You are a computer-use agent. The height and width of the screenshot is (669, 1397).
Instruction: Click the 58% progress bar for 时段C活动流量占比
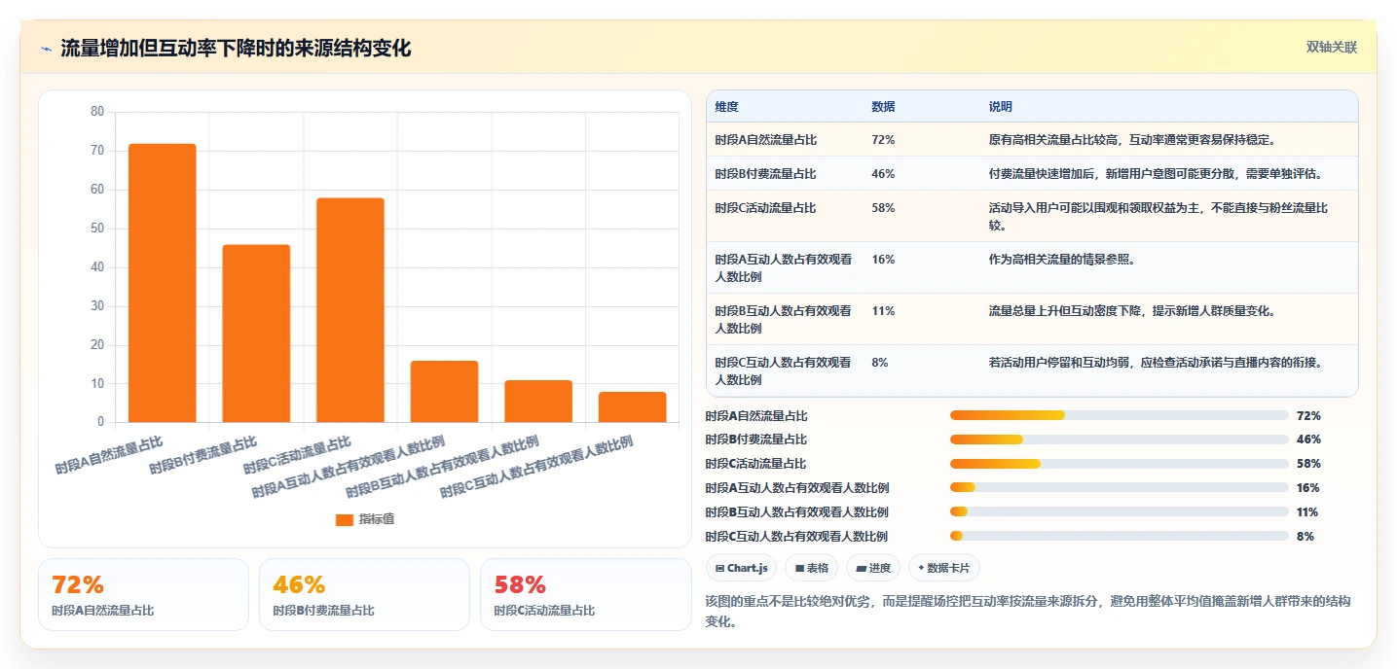tap(1120, 464)
